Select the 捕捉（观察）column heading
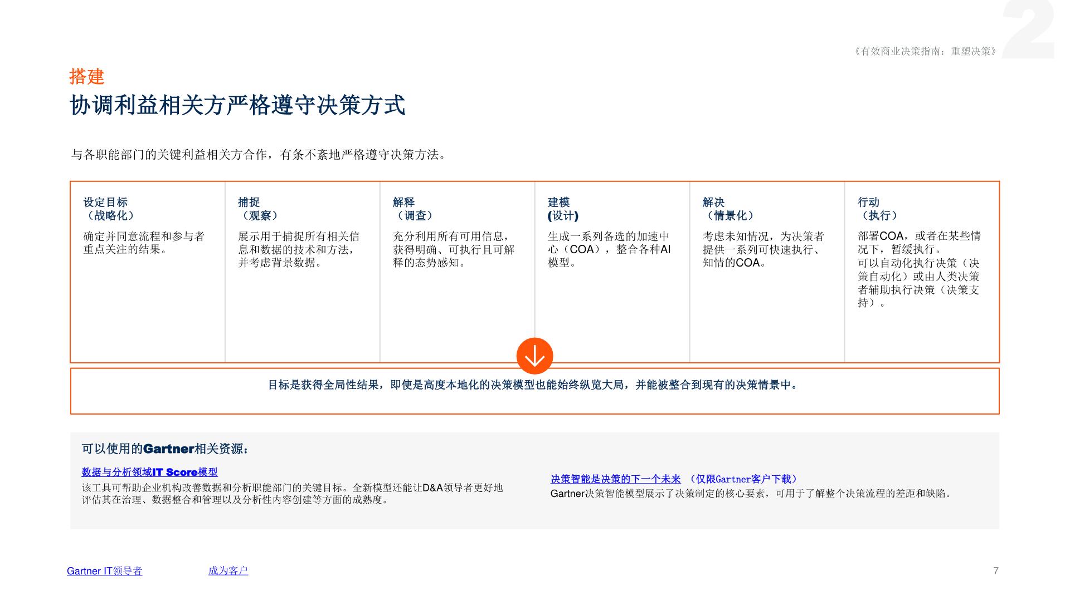1070x601 pixels. click(259, 209)
